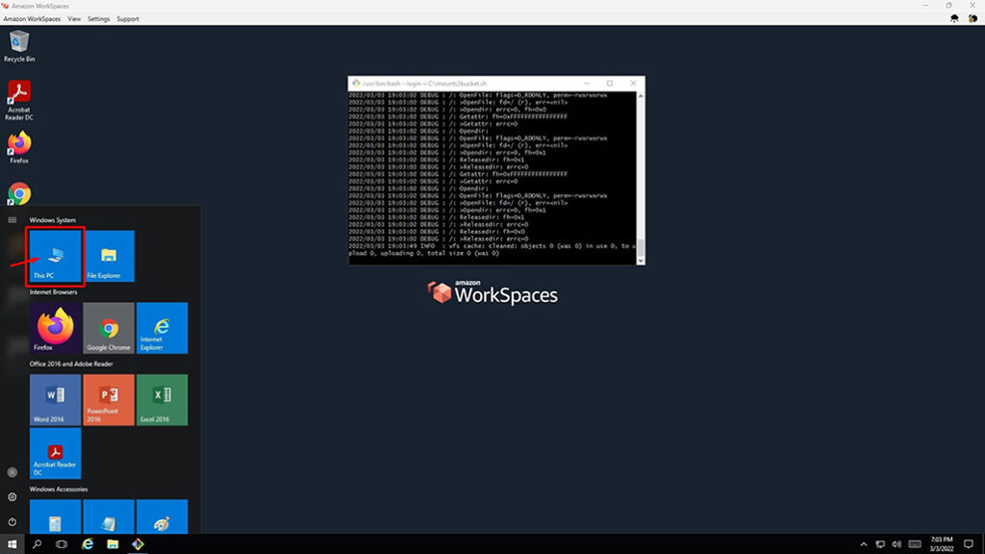Open the Notepad tile under Windows Accessories

pyautogui.click(x=55, y=516)
